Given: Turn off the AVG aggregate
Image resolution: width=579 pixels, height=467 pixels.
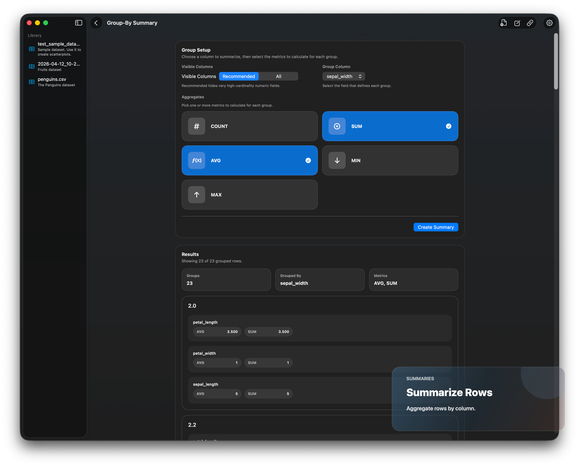Looking at the screenshot, I should tap(249, 160).
